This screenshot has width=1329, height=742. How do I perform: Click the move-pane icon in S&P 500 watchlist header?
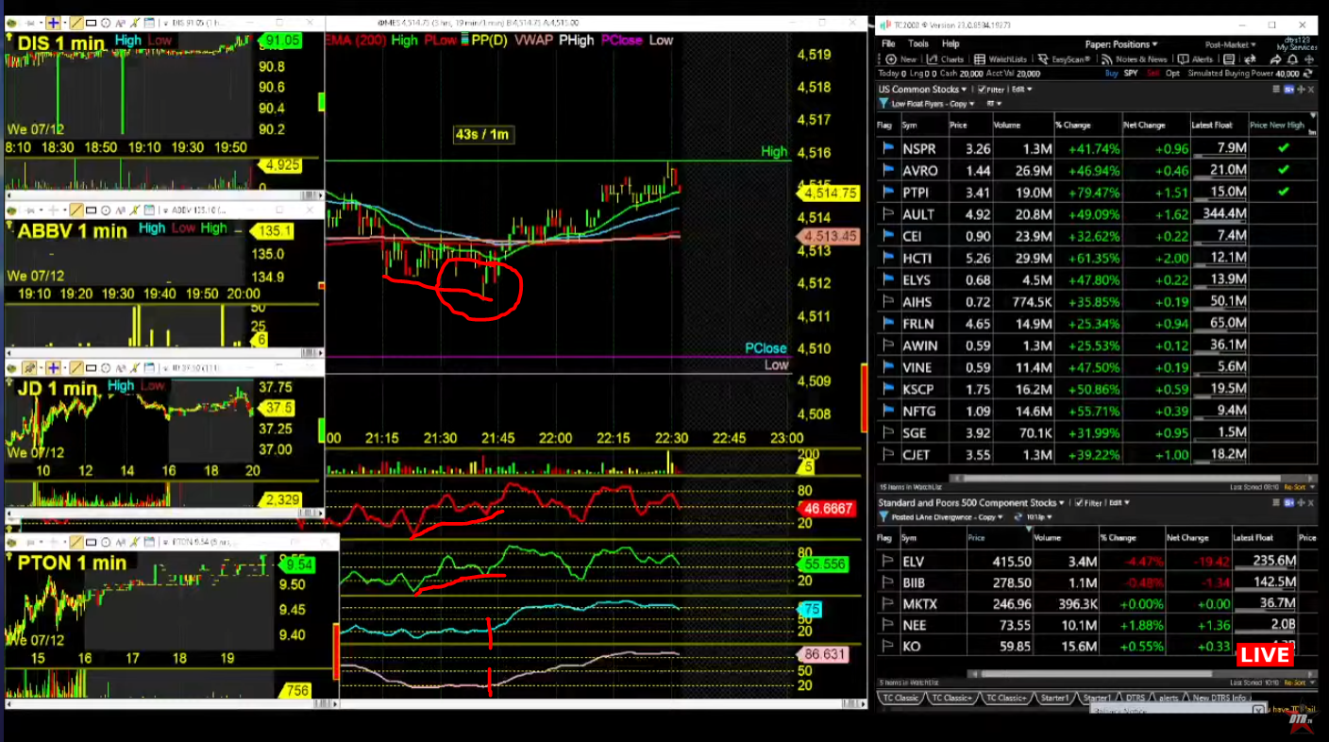tap(1301, 503)
